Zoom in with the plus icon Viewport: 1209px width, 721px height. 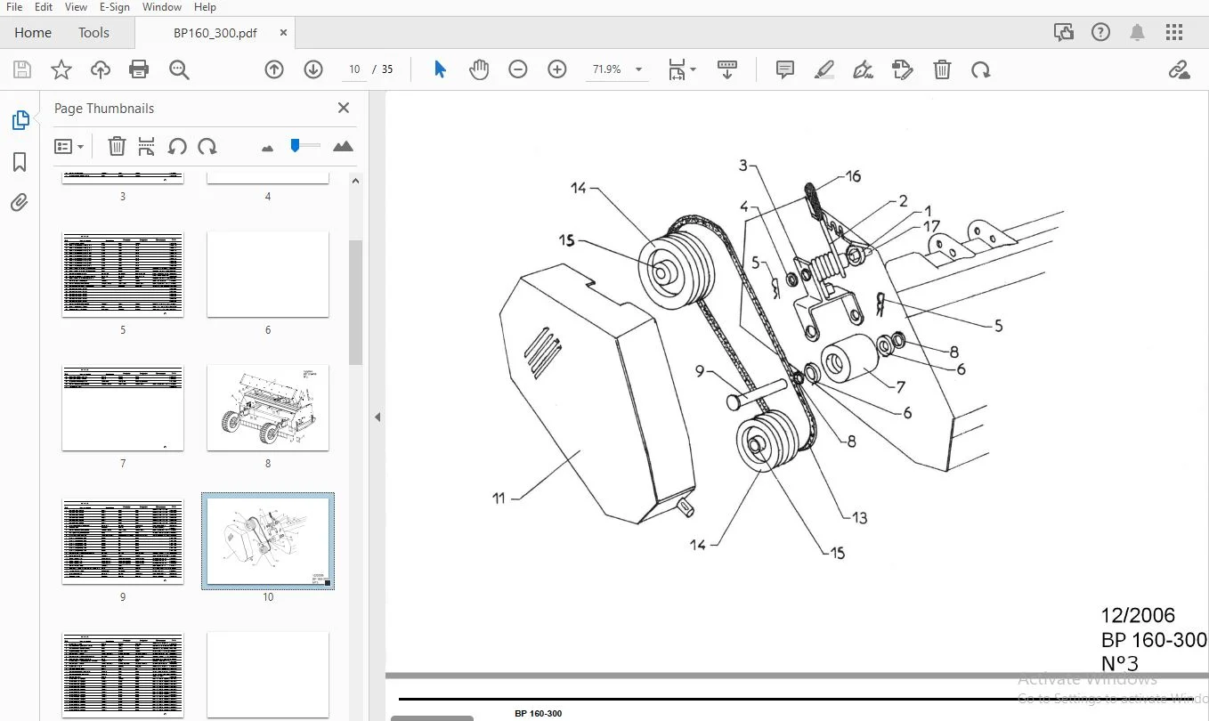click(x=557, y=69)
